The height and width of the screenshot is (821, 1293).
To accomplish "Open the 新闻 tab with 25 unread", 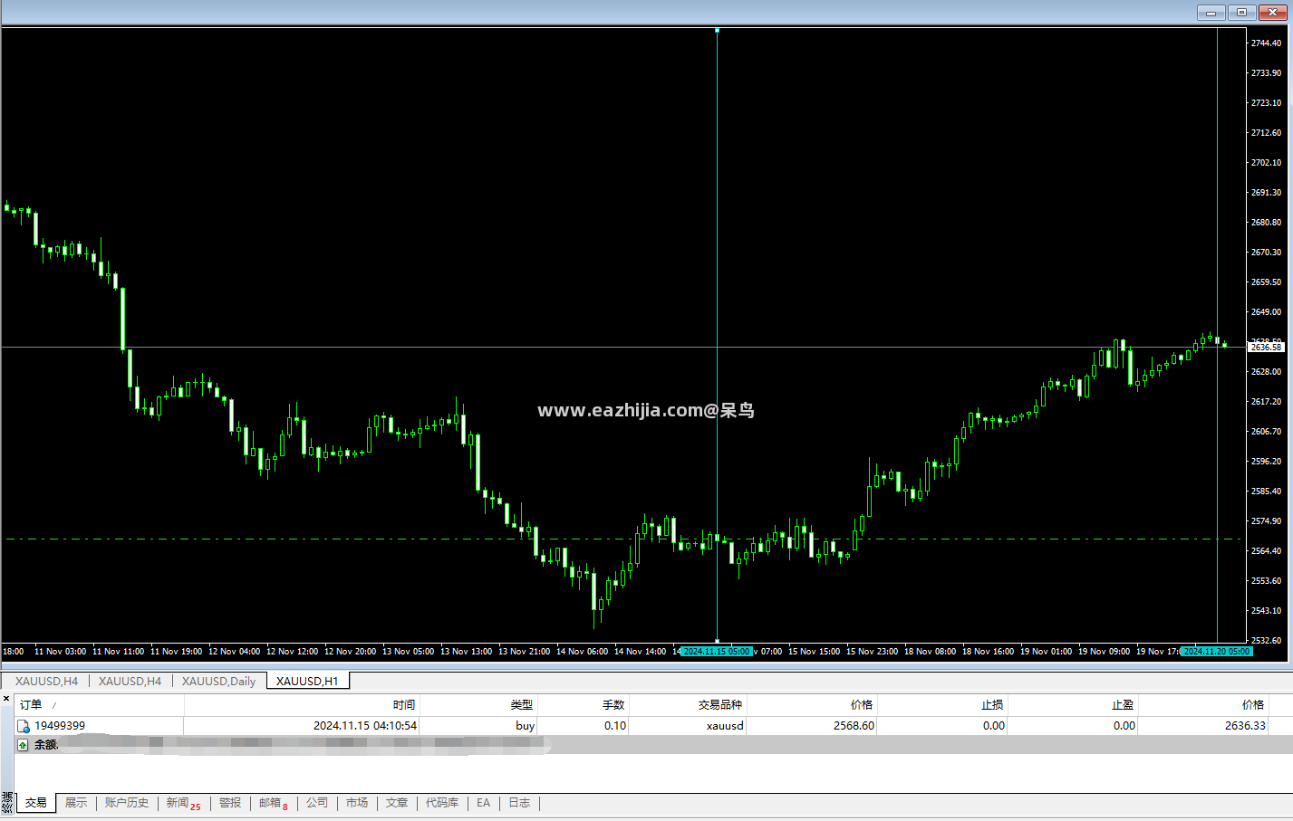I will pyautogui.click(x=184, y=803).
